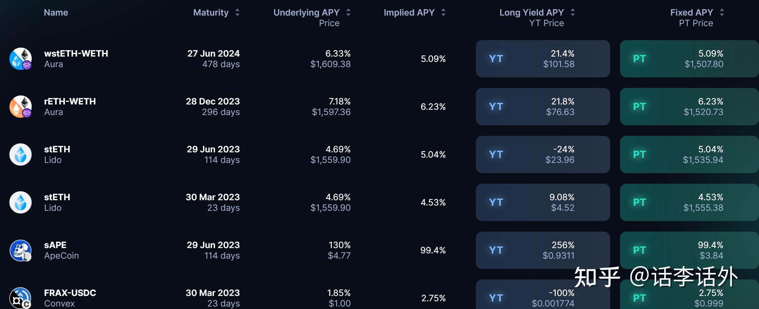
Task: Click the wstETH-WETH Aura token icon
Action: tap(20, 58)
